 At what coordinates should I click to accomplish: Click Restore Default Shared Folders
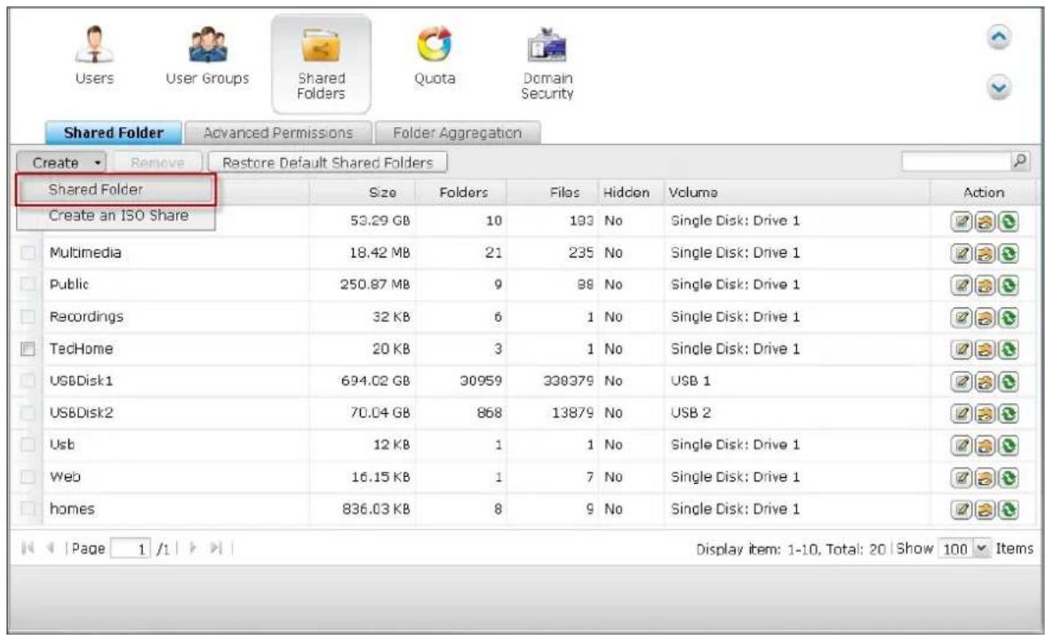(x=327, y=163)
